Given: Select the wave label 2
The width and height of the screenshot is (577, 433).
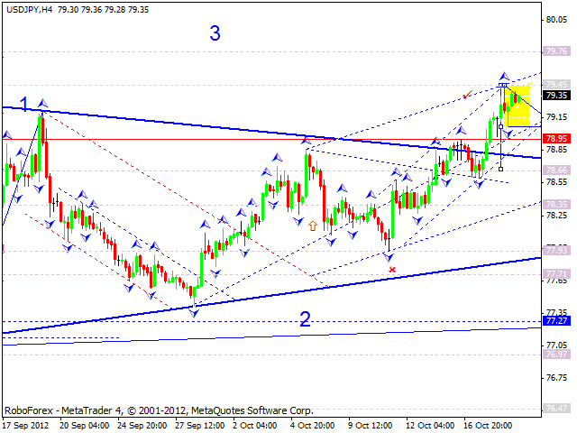Looking at the screenshot, I should click(x=305, y=318).
